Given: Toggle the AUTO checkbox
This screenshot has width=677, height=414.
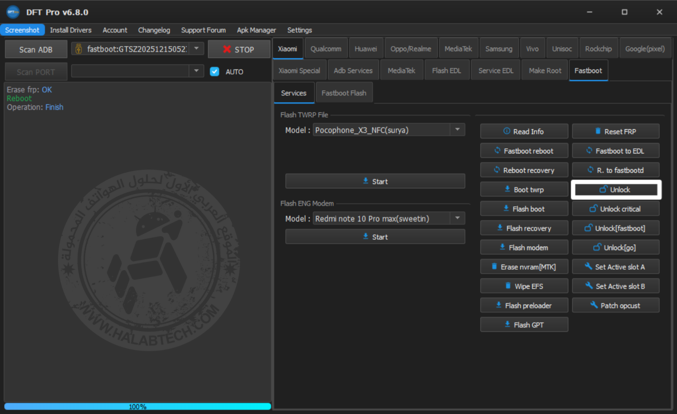Looking at the screenshot, I should pos(214,72).
